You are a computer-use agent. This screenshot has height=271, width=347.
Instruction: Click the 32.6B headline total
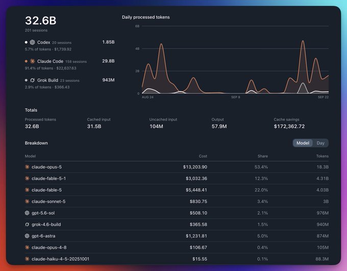tap(41, 20)
